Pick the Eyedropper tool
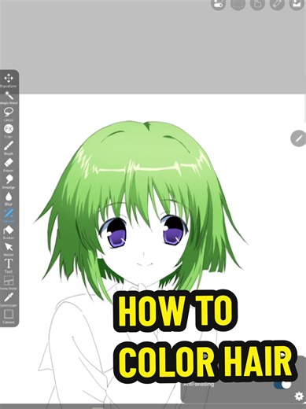306x409 pixels. pos(9,300)
